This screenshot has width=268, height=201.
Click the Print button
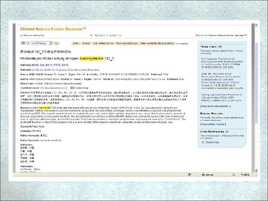76,44
